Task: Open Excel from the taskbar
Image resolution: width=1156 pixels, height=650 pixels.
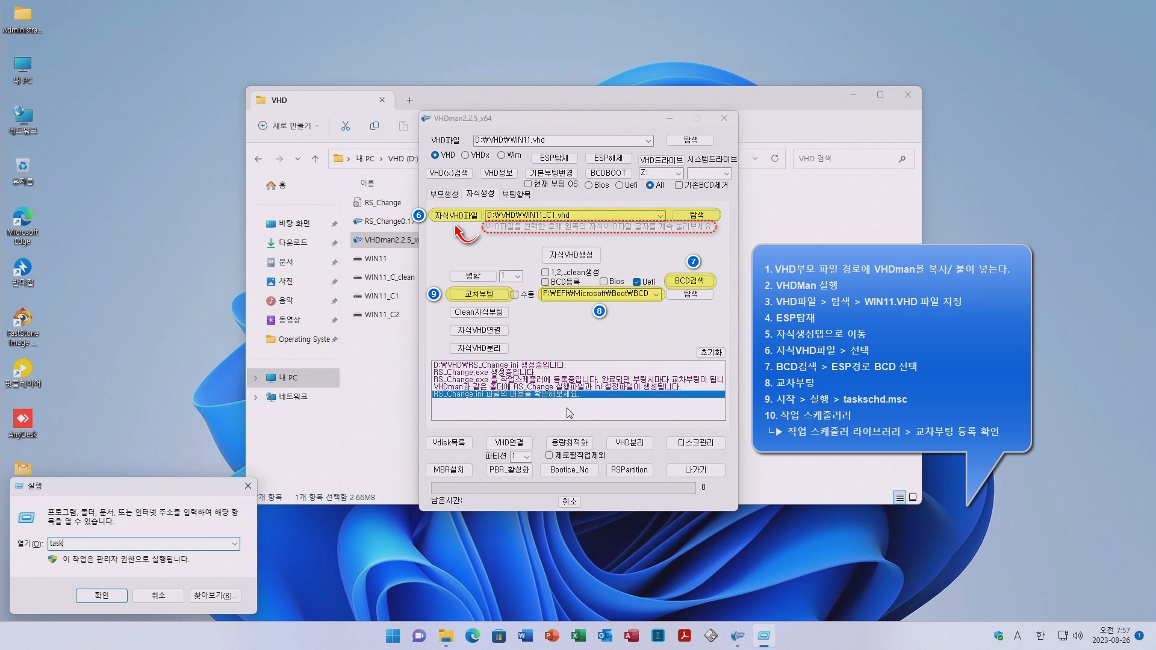Action: (x=579, y=636)
